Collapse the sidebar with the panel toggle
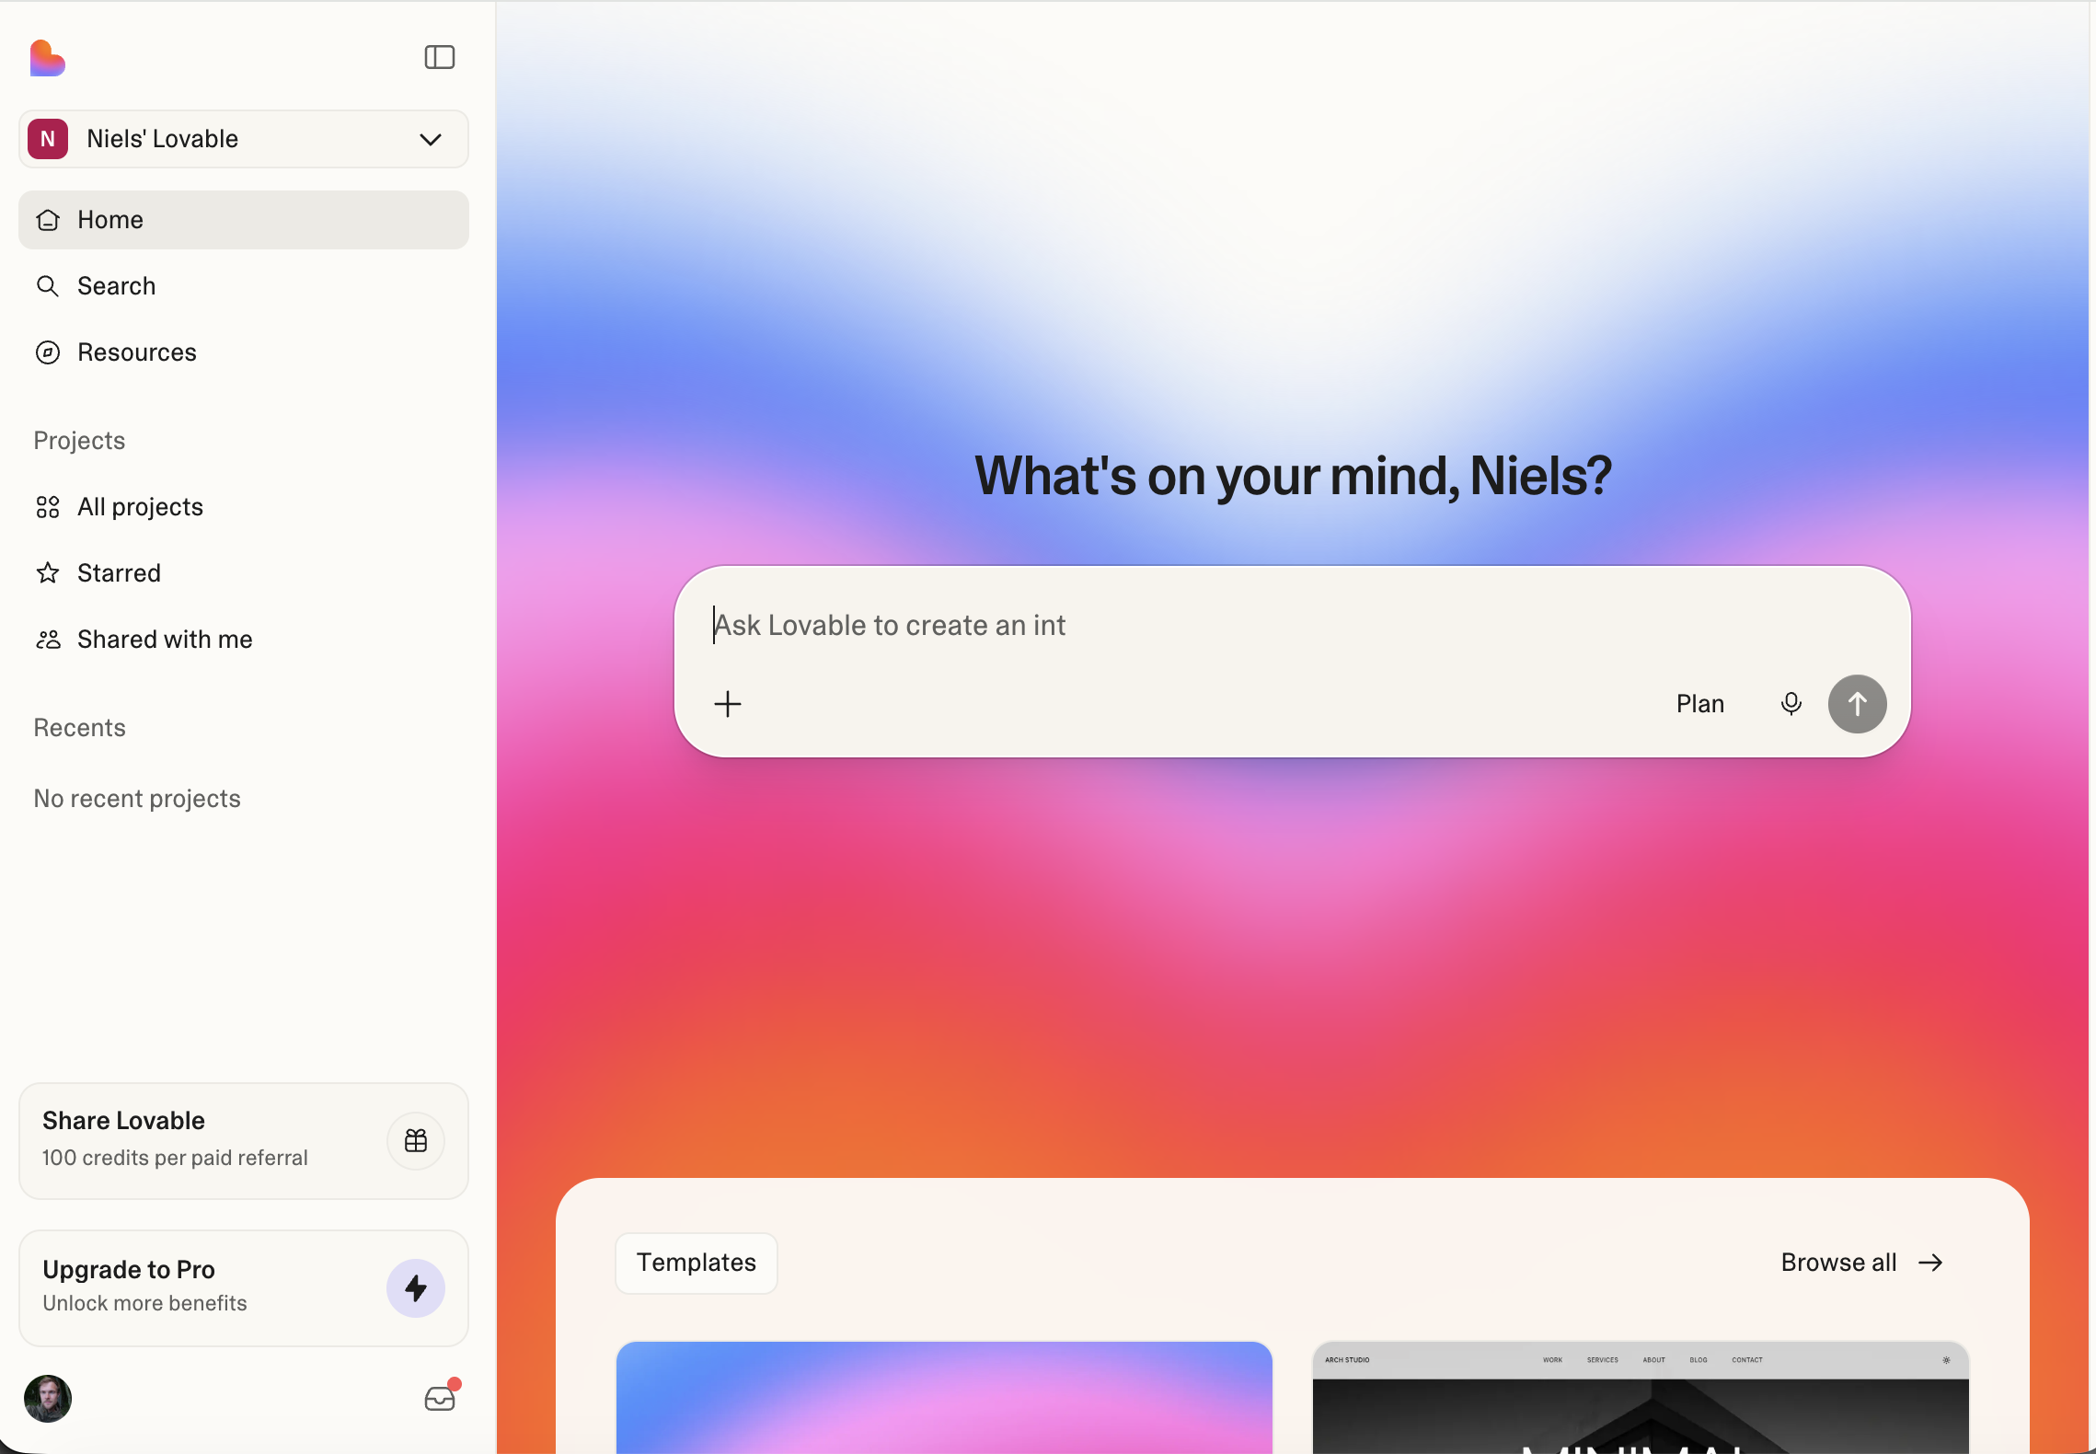Screen dimensions: 2096x1454 (x=439, y=57)
